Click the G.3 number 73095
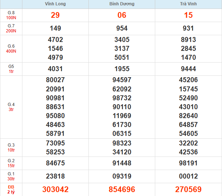This screenshot has width=222, height=196. 55,143
